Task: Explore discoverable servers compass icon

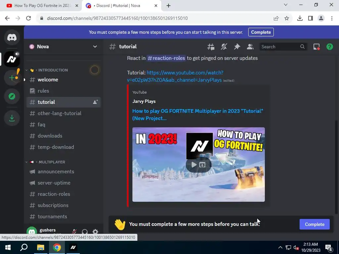Action: tap(12, 96)
